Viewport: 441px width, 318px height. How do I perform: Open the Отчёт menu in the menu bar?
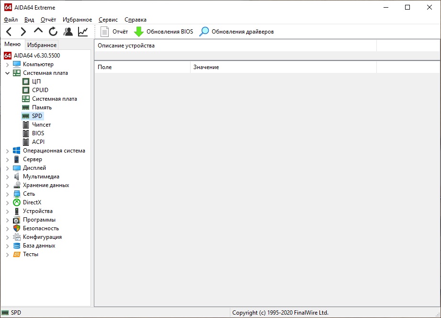[x=48, y=20]
